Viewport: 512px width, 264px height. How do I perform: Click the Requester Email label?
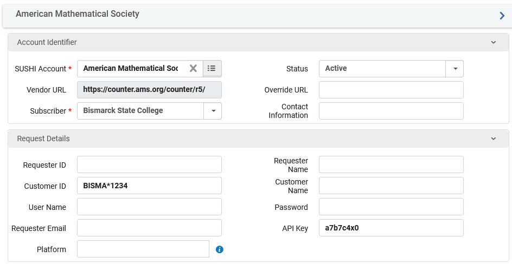(39, 228)
